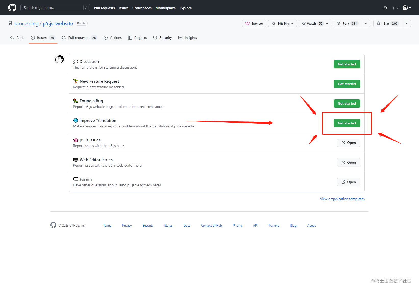Open the GitHub home logo
Image resolution: width=419 pixels, height=291 pixels.
[x=12, y=8]
